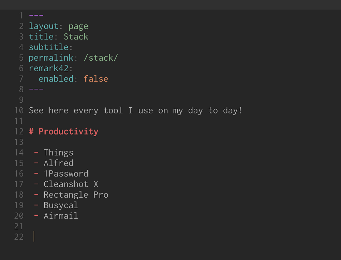Click the "page" value on line 2
The image size is (341, 260).
[78, 26]
